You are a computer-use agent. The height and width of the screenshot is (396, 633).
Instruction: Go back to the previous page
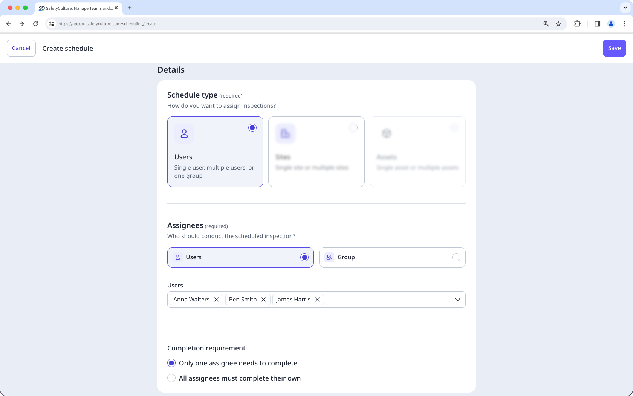point(8,24)
